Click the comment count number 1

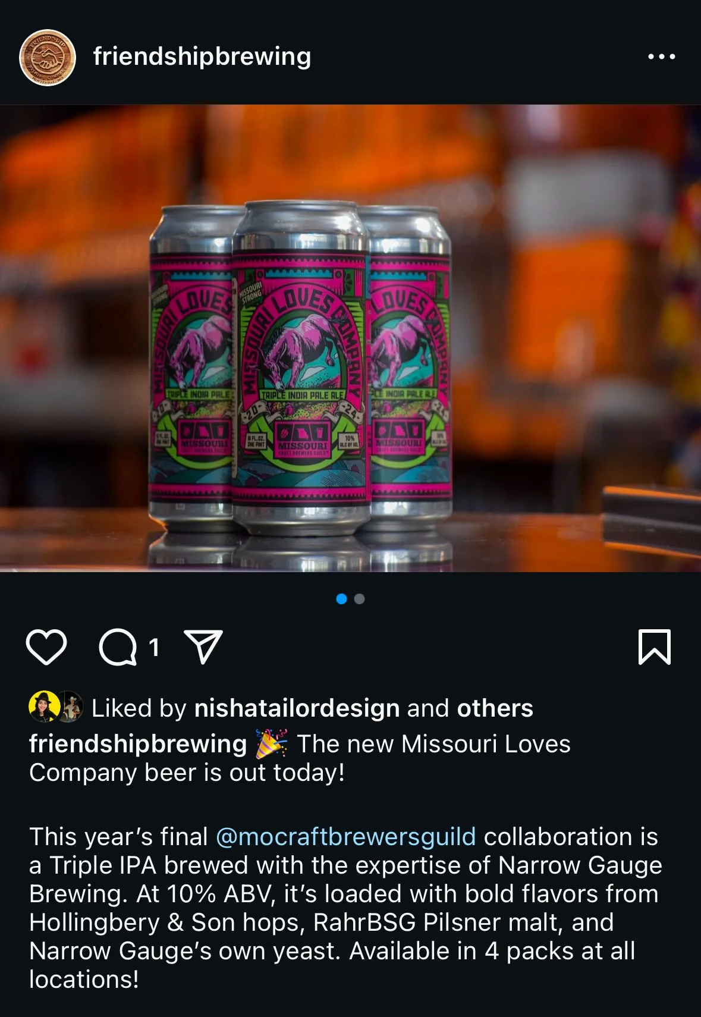point(154,647)
